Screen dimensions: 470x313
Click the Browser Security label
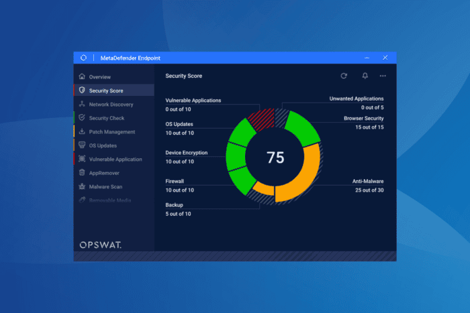364,118
